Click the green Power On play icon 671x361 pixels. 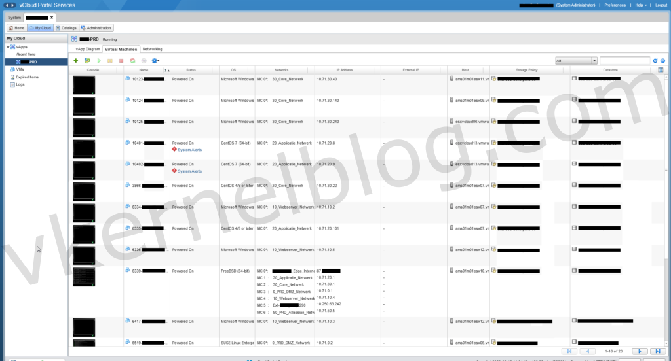click(x=99, y=61)
